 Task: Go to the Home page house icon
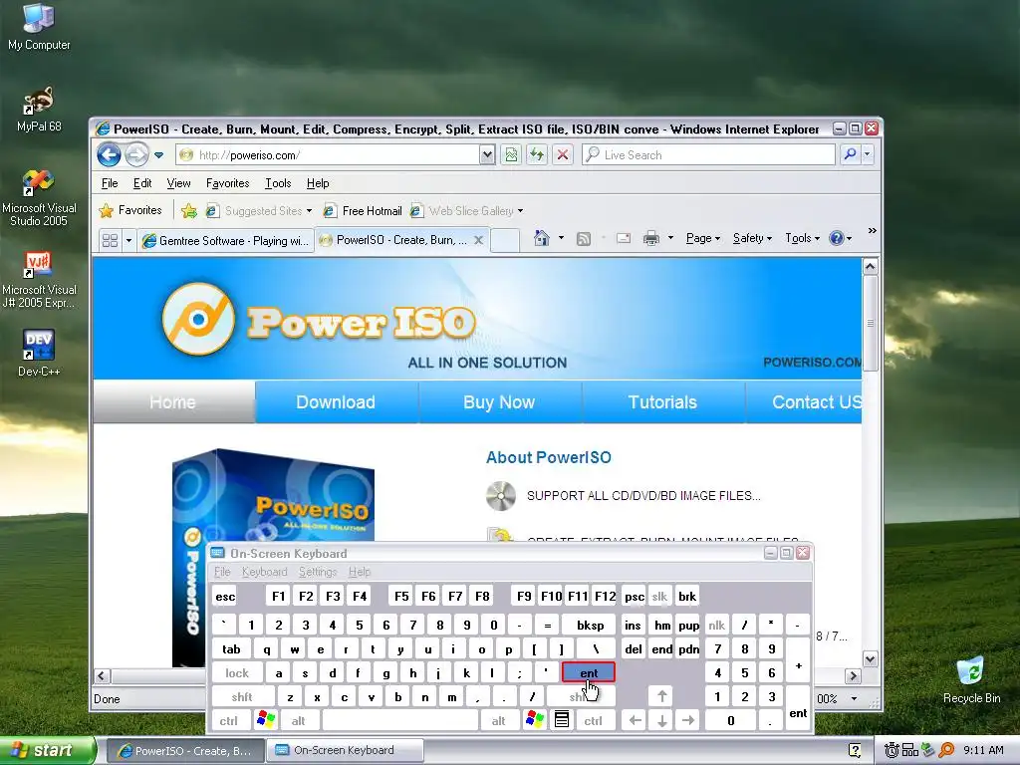(541, 238)
